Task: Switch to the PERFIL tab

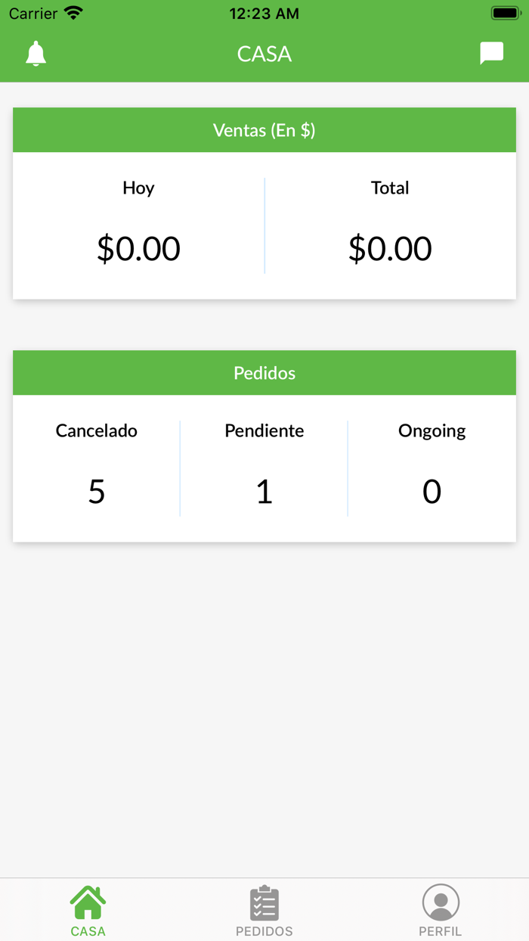Action: coord(441,910)
